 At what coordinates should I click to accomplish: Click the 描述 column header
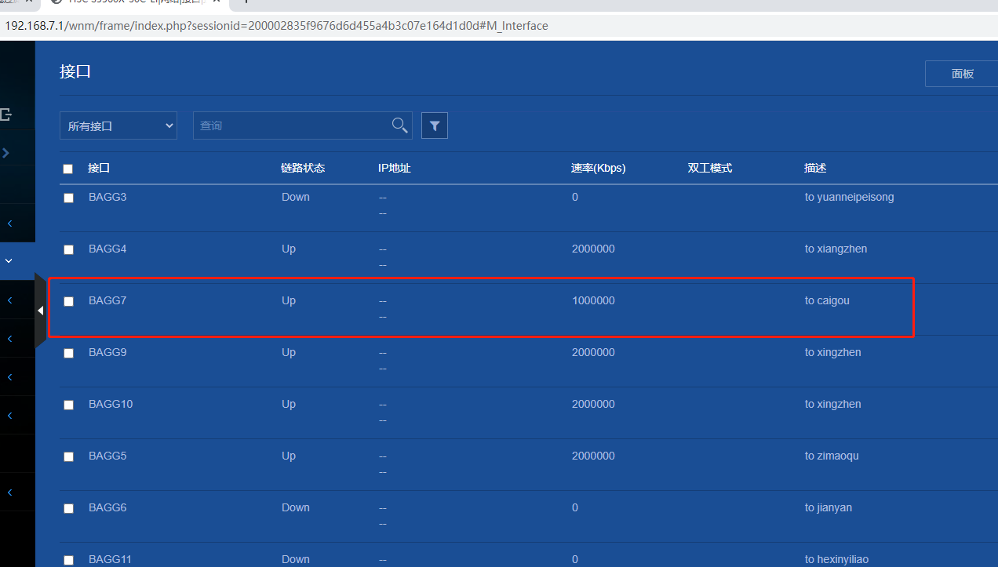tap(815, 168)
